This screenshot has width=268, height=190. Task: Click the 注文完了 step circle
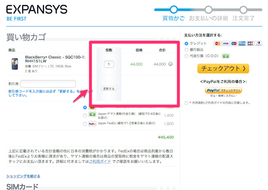tap(243, 10)
